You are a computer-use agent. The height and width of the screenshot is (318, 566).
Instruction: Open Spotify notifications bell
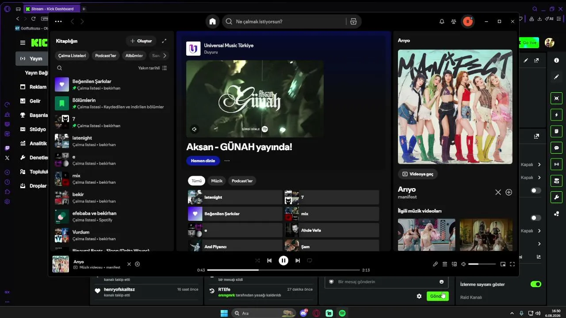[442, 21]
